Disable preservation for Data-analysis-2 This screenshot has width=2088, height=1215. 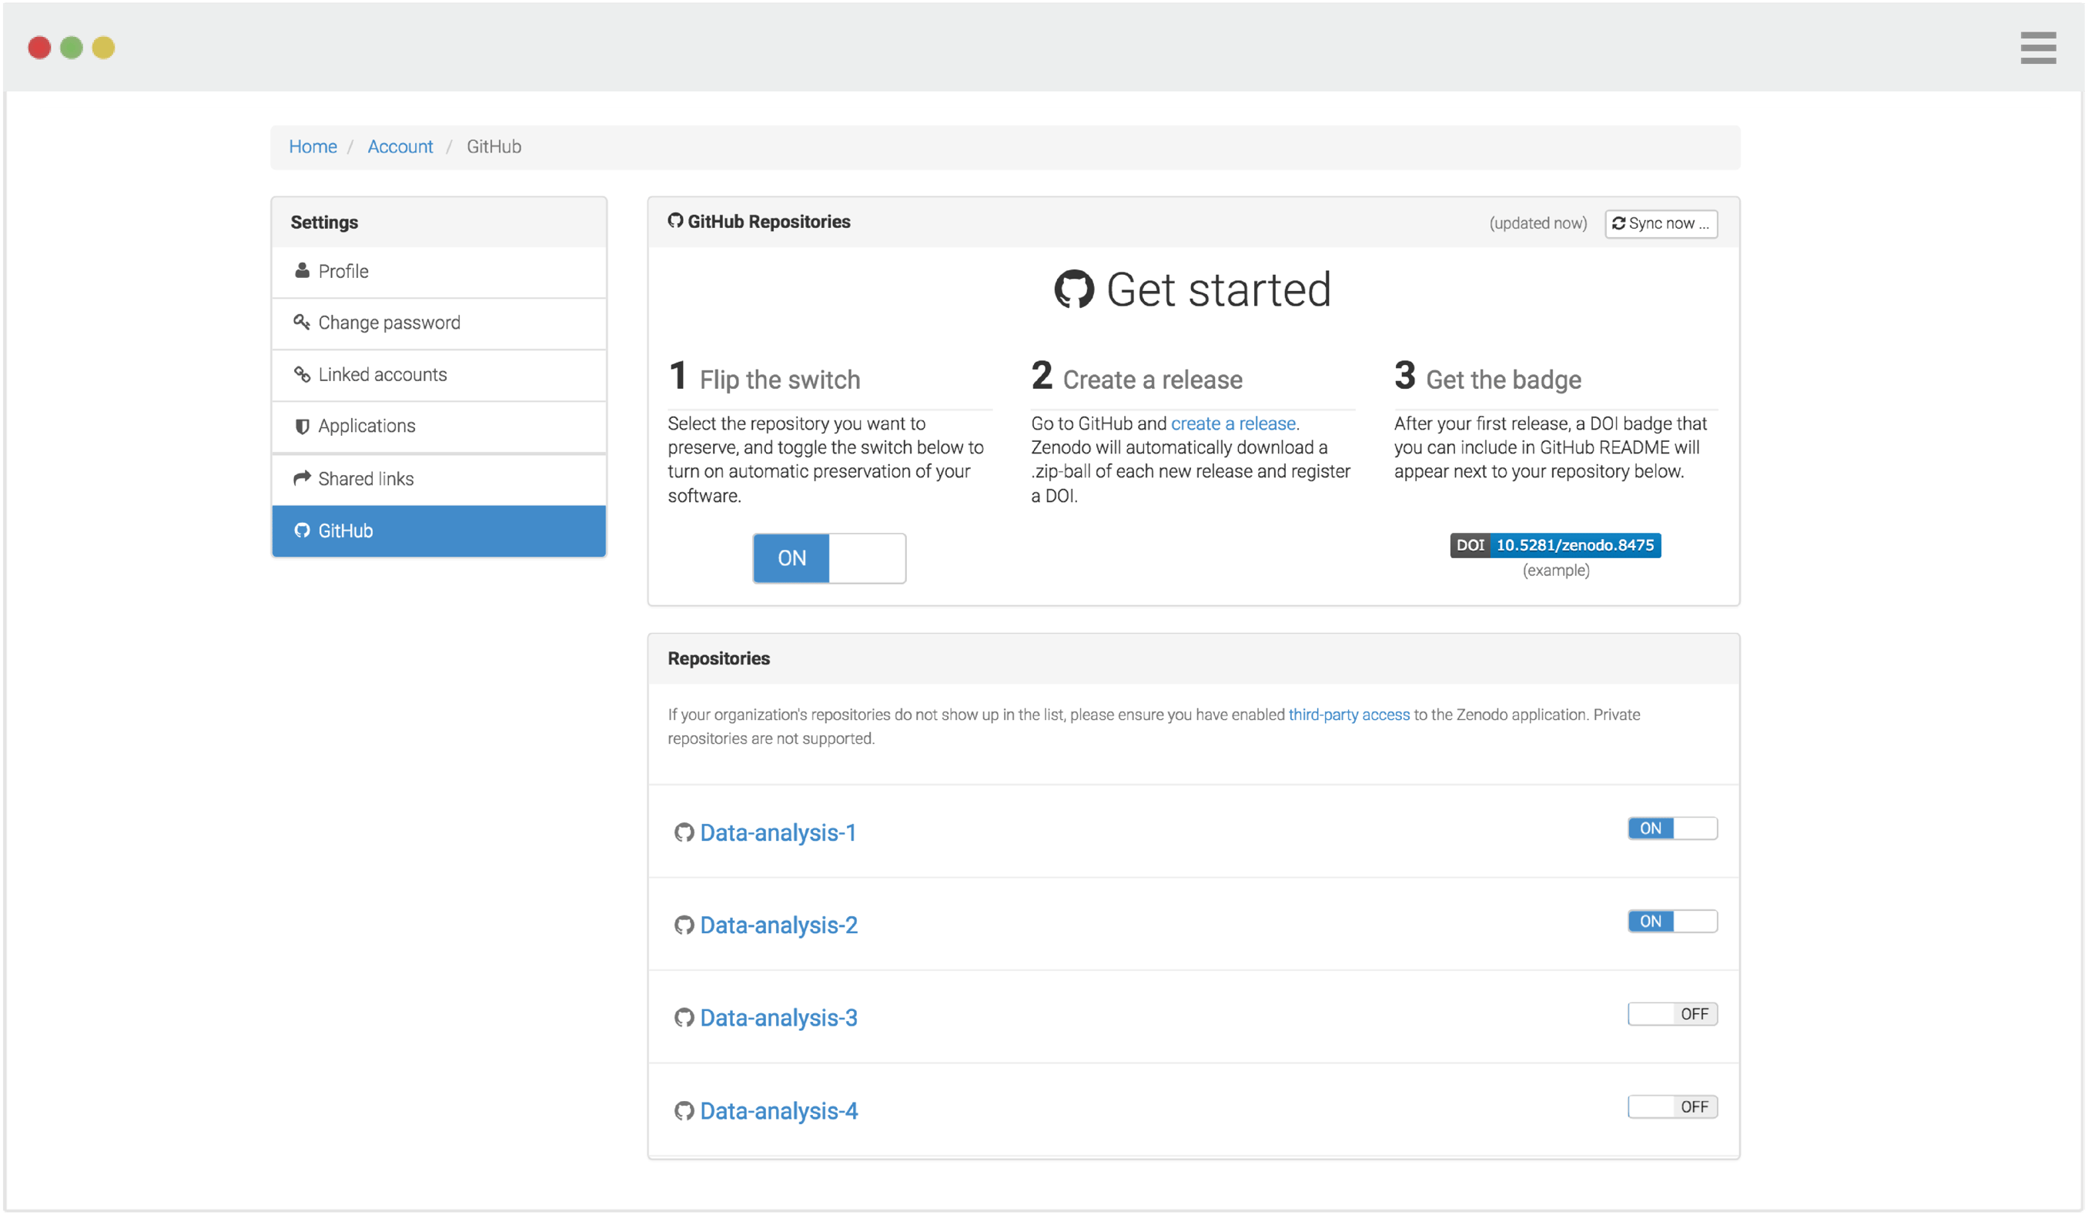(1672, 921)
